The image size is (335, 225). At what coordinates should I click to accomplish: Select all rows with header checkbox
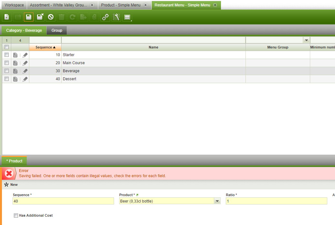(x=7, y=47)
